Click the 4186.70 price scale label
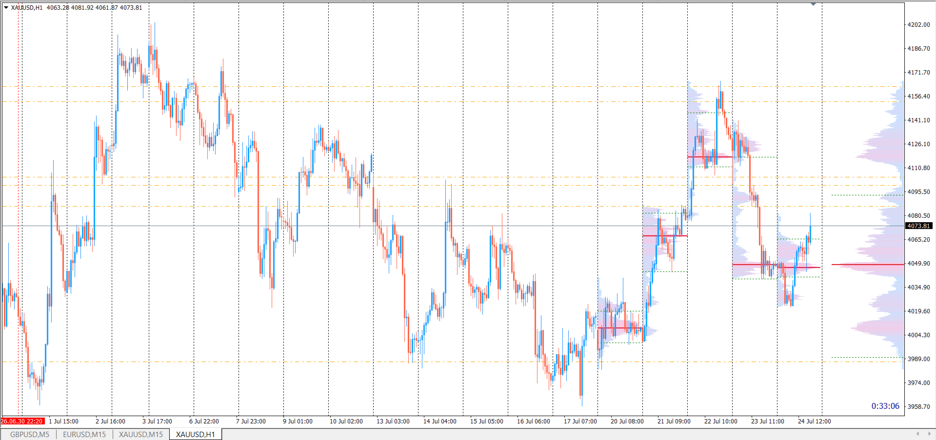 click(x=918, y=49)
